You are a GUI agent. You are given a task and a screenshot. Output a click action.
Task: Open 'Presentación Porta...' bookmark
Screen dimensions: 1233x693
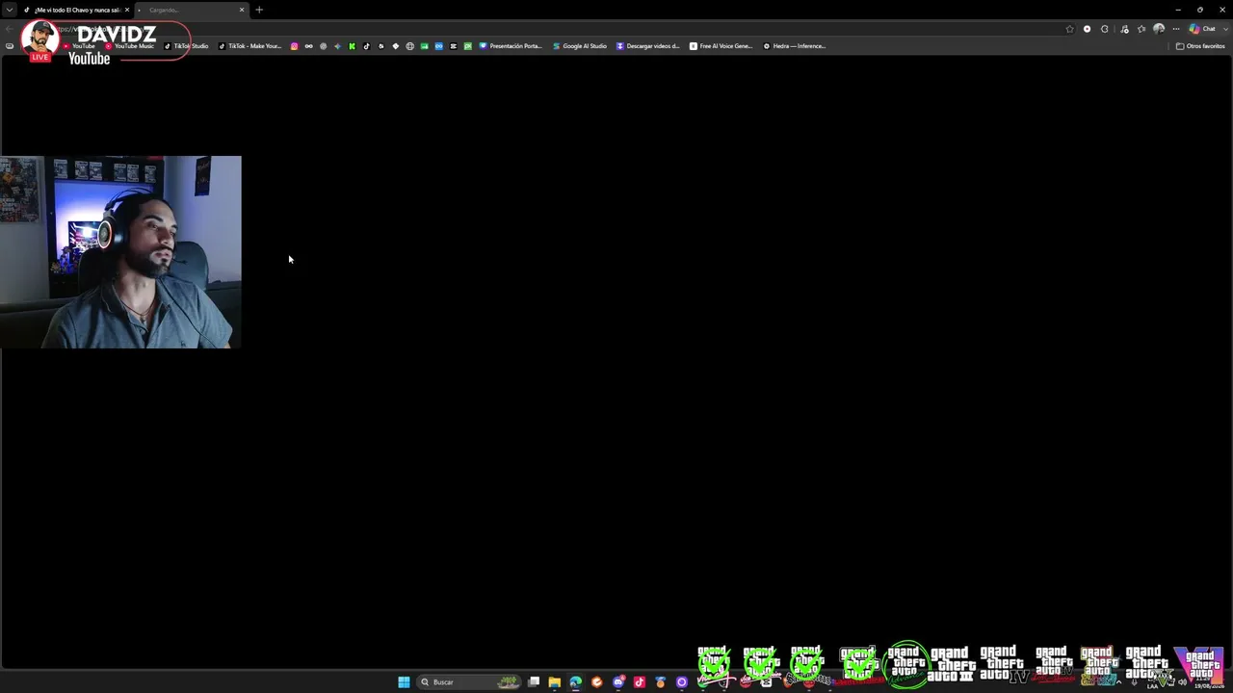(x=511, y=46)
